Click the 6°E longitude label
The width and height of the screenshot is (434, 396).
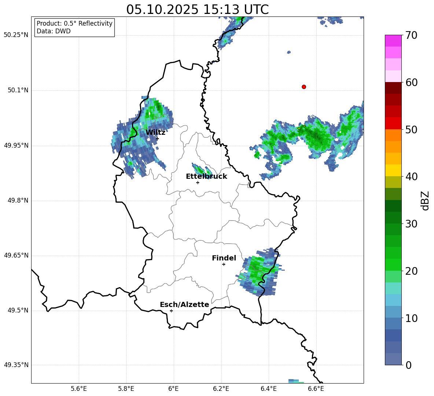click(173, 389)
